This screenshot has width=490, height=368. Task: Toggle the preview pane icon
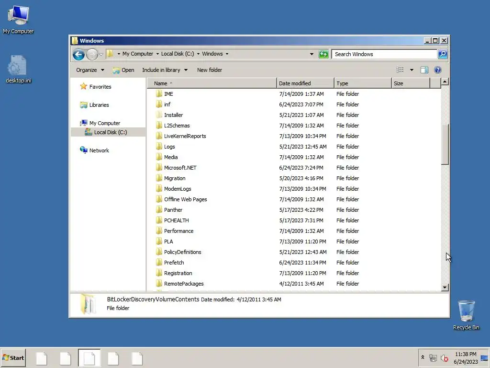[424, 70]
